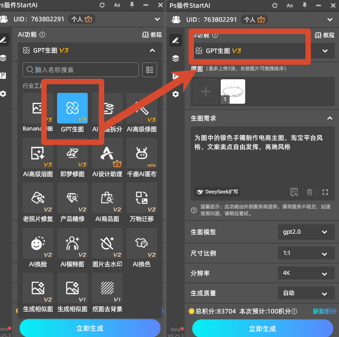Choose the AI模特图 tool
Viewport: 339px width, 337px height.
[73, 243]
